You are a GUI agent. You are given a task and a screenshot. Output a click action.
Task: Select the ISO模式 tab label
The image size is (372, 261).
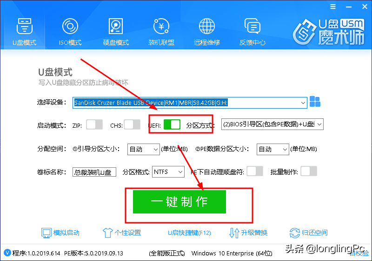tap(70, 42)
